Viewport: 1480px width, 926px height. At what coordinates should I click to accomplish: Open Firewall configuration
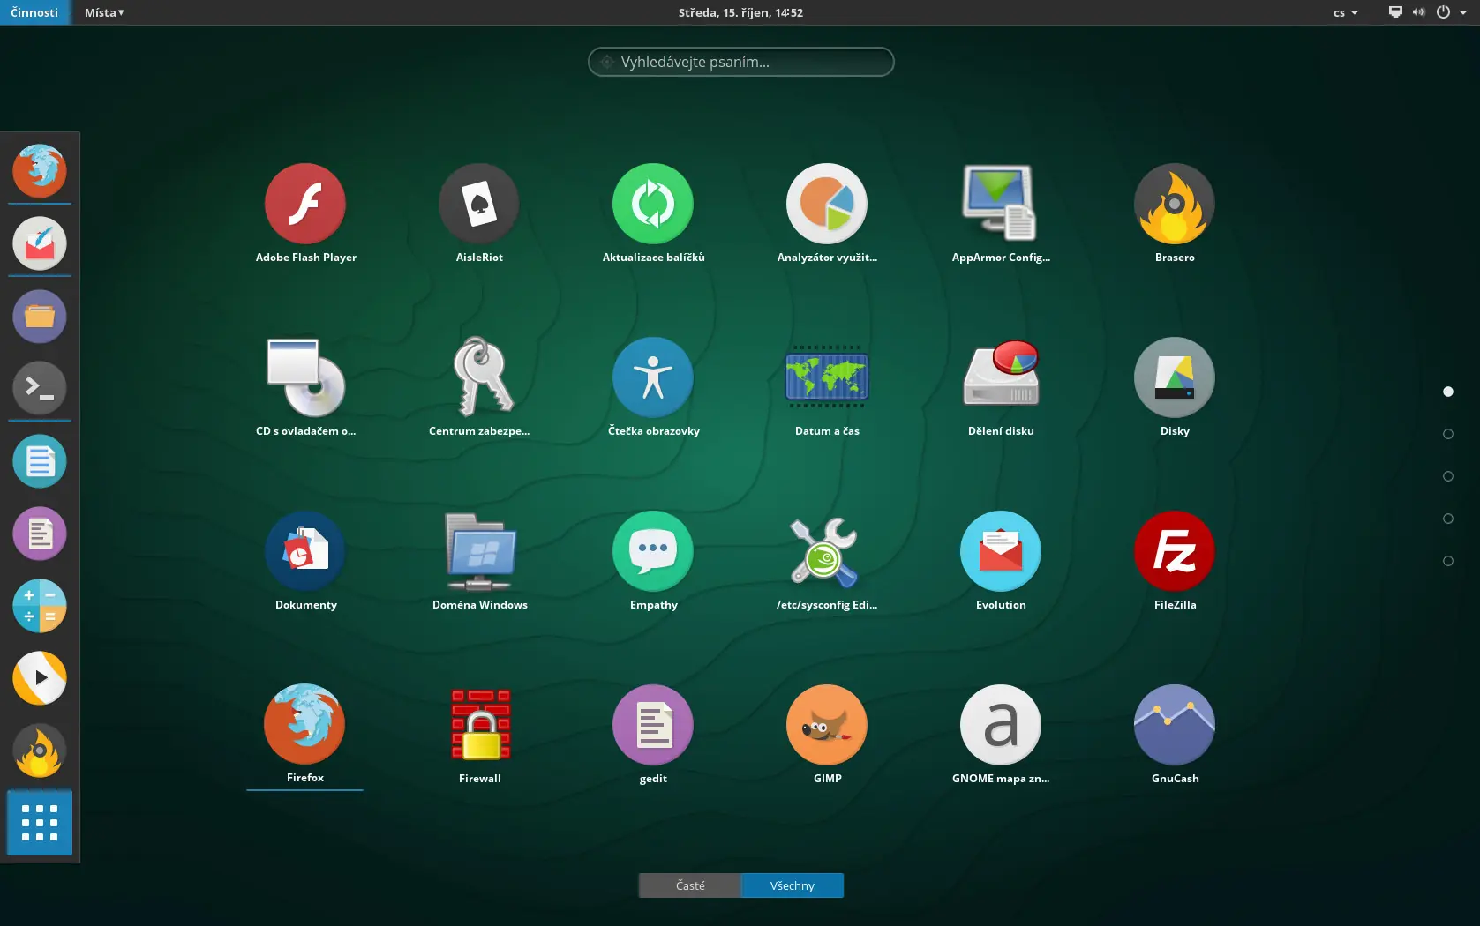coord(479,725)
